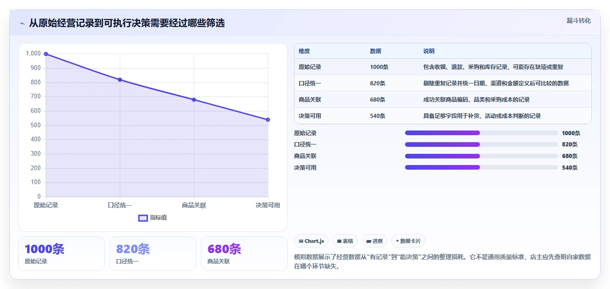Click the 决策可用 x-axis label
Viewport: 610px width, 289px height.
coord(268,205)
